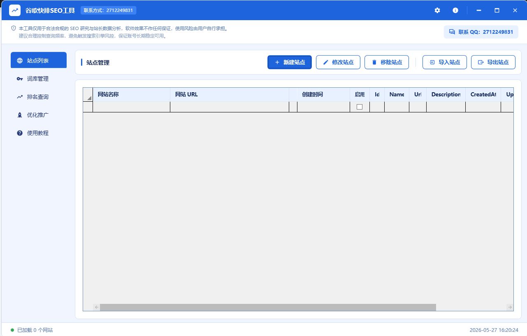Open the 使用教程 sidebar section
Image resolution: width=527 pixels, height=336 pixels.
pos(39,133)
